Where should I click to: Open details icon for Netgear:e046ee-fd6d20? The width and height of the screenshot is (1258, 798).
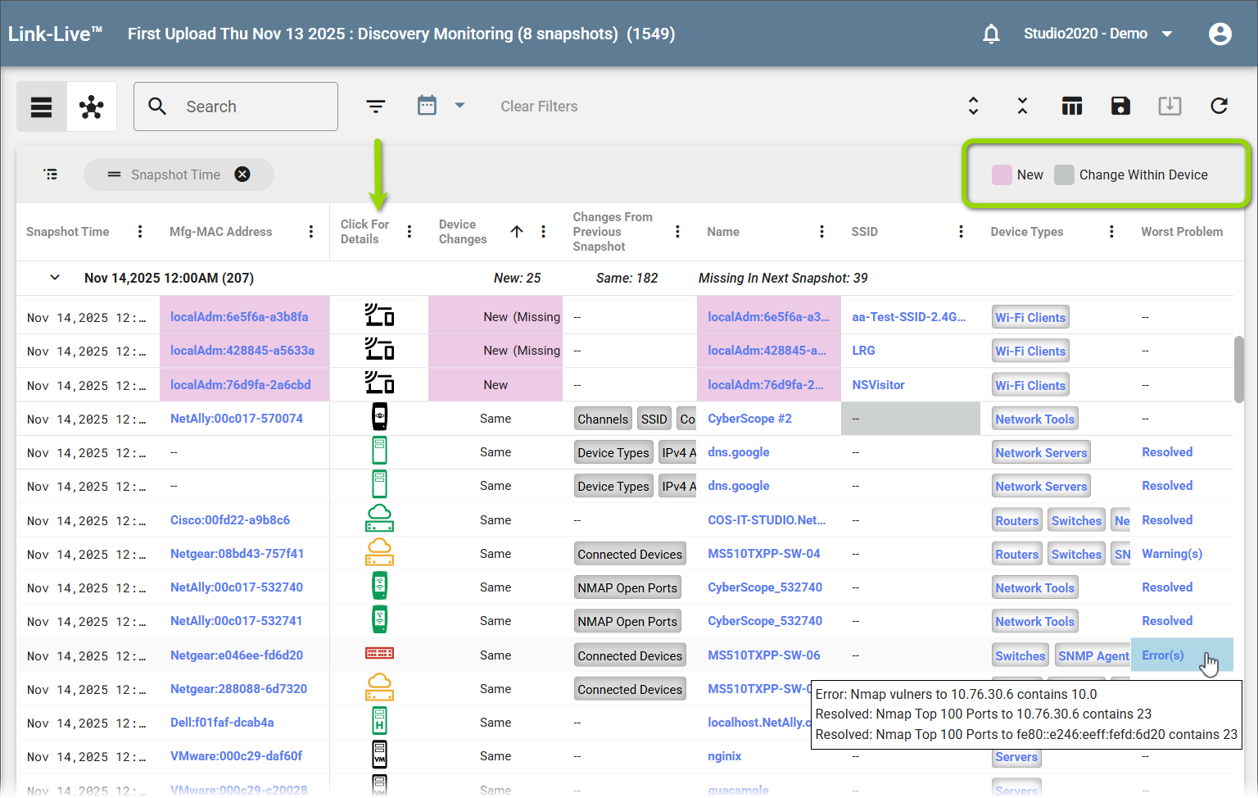[x=379, y=654]
